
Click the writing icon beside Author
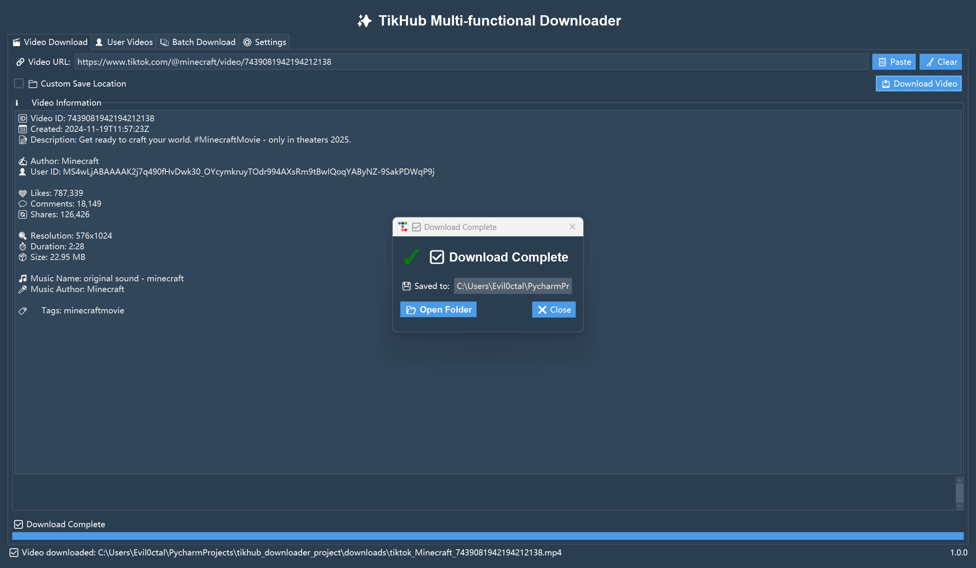point(23,161)
